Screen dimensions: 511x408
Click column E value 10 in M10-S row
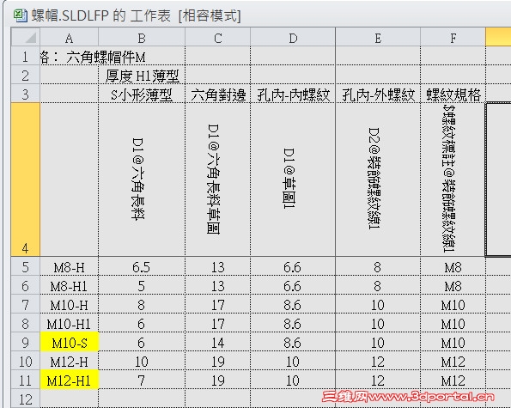[378, 343]
